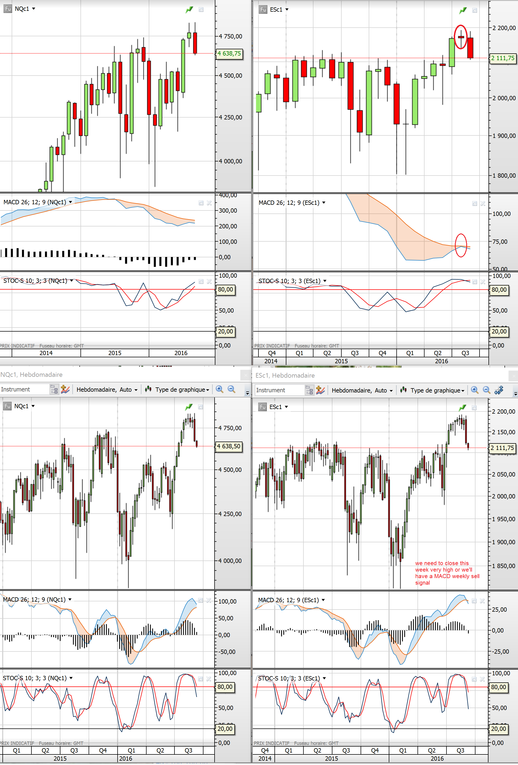Click green trend arrow icon on upper NQc1 chart

click(x=189, y=10)
